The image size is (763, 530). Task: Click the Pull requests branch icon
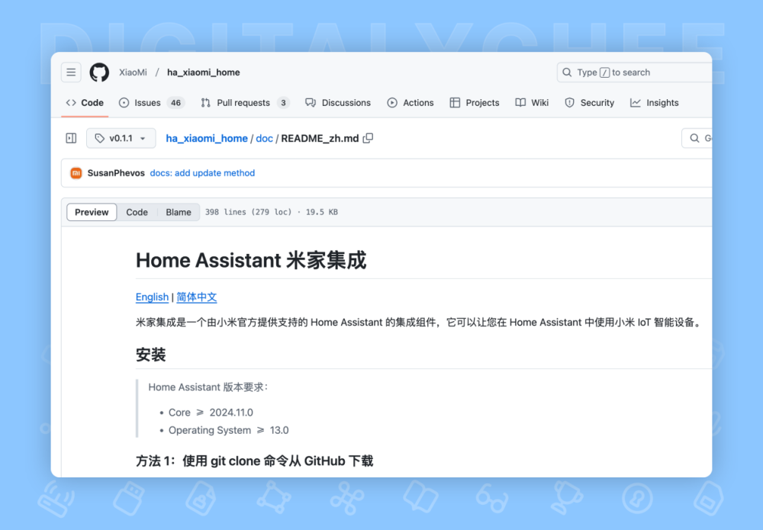(x=206, y=103)
